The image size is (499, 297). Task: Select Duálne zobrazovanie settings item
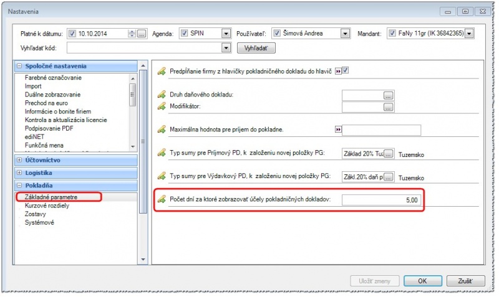[53, 95]
